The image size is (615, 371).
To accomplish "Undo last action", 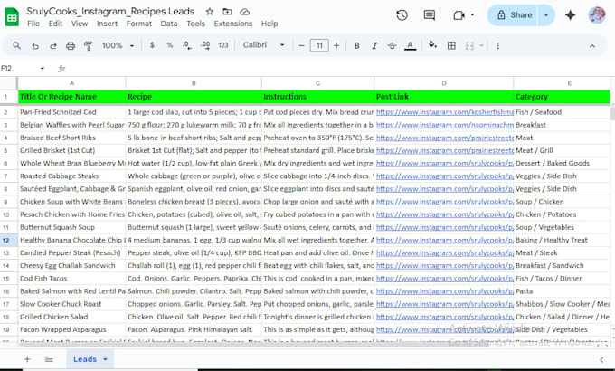I will (x=35, y=46).
